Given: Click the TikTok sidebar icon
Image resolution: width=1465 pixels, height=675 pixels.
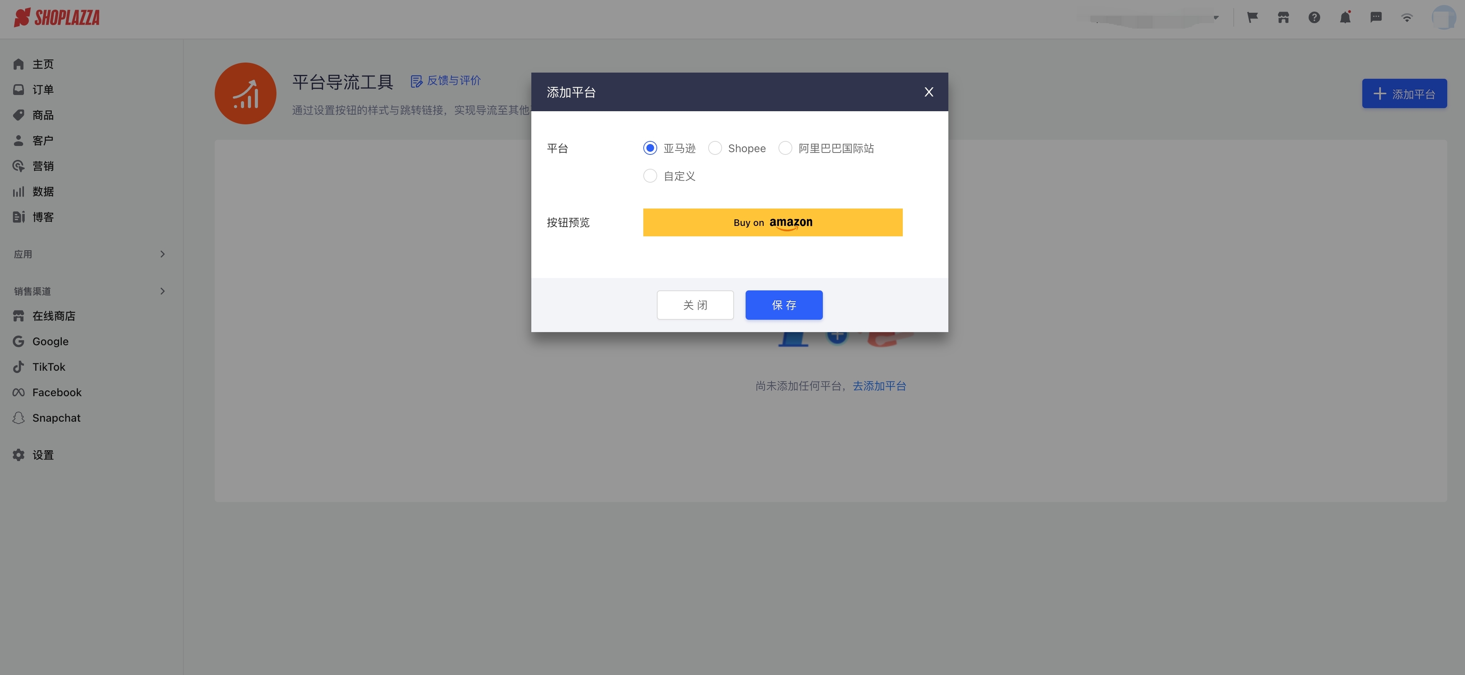Looking at the screenshot, I should point(18,367).
